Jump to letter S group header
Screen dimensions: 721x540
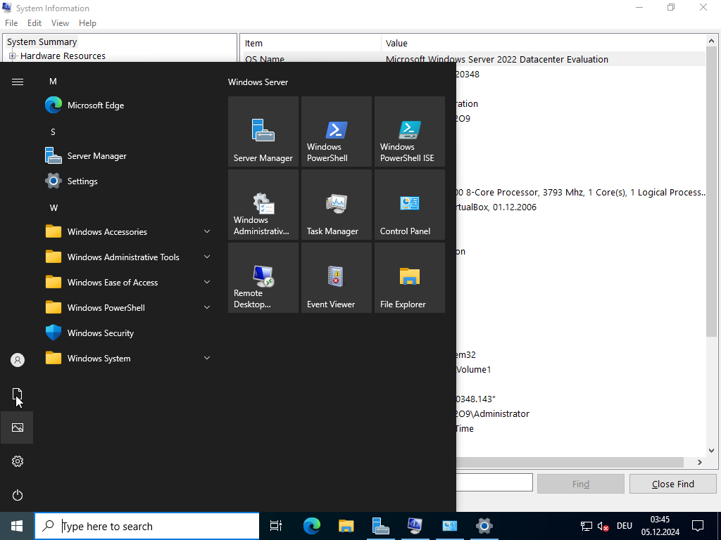tap(53, 131)
